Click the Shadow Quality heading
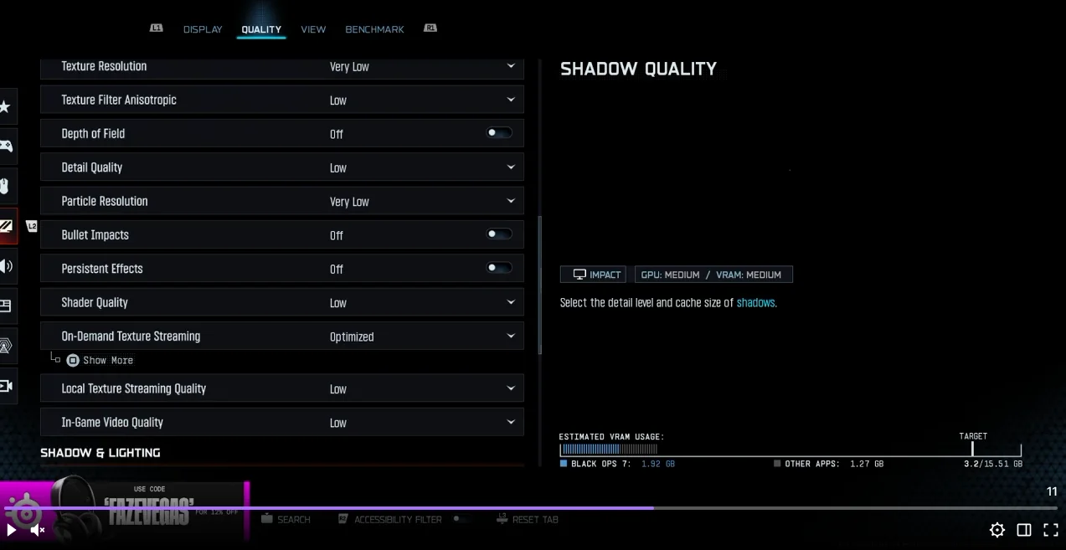Screen dimensions: 1066x550 point(638,69)
